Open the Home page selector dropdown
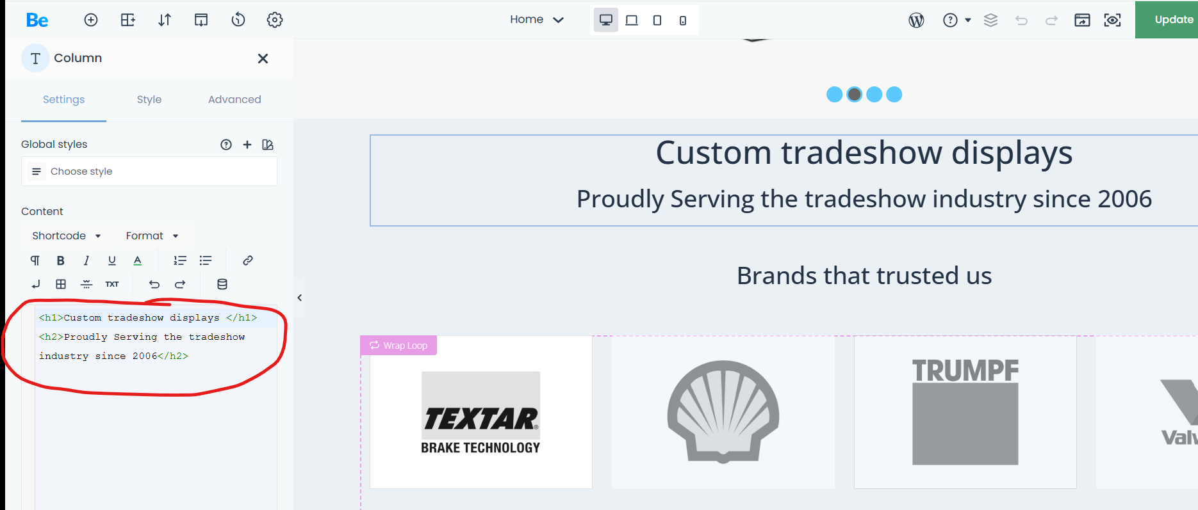The height and width of the screenshot is (510, 1198). coord(537,20)
